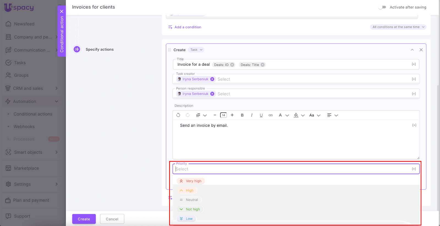Click the Bold formatting icon
Screen dimensions: 440x226
(242, 115)
